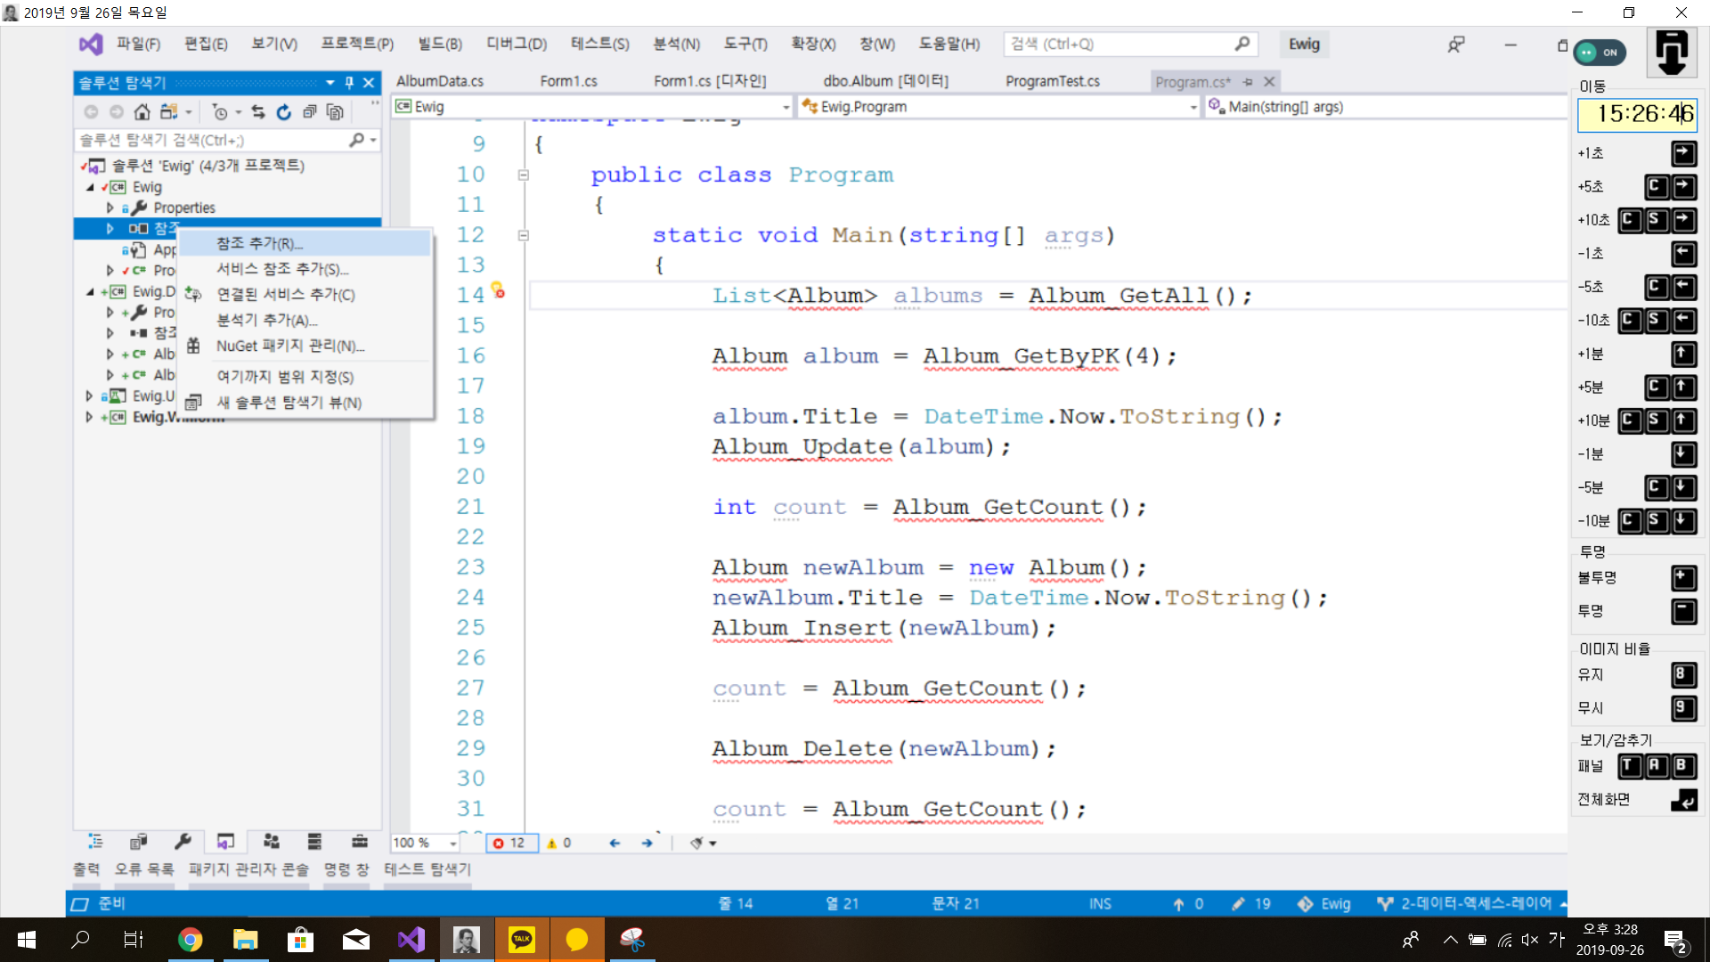
Task: Open the feedback icon near the Ewig button
Action: click(x=1456, y=45)
